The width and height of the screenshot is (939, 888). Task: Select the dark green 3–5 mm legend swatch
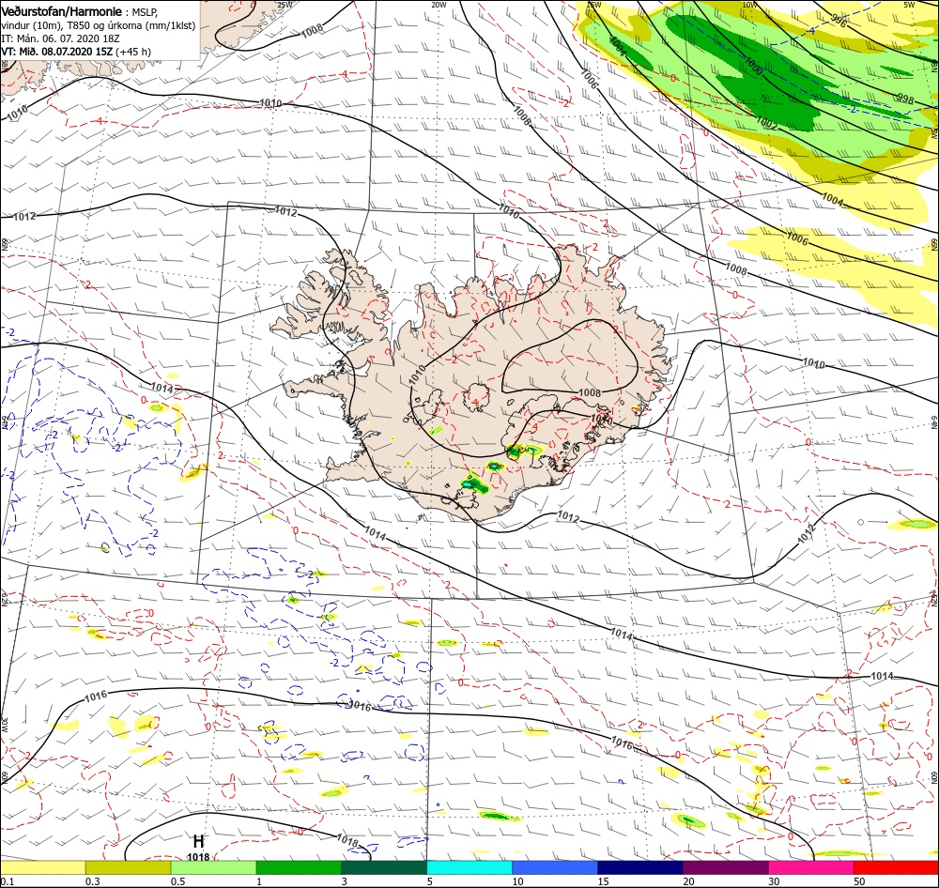(384, 867)
